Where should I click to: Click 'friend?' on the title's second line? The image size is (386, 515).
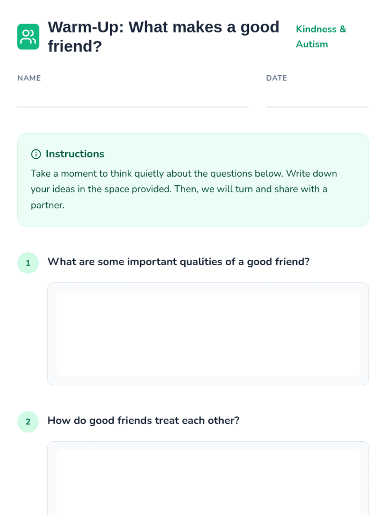[x=75, y=46]
